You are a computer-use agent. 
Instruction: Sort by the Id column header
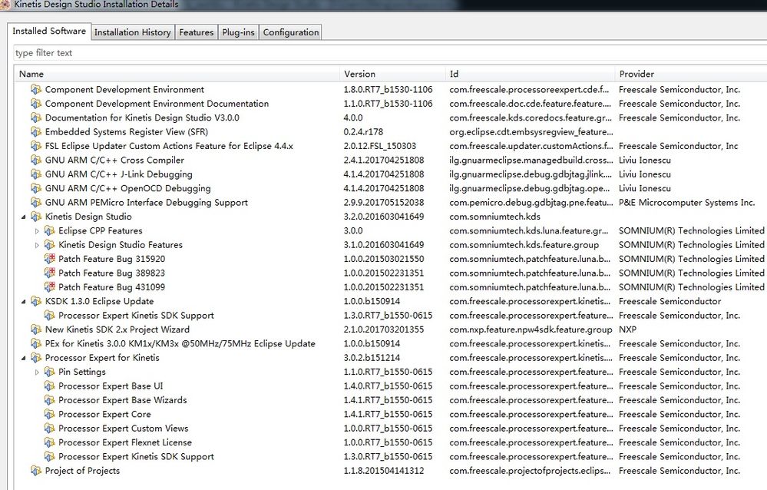[x=531, y=74]
